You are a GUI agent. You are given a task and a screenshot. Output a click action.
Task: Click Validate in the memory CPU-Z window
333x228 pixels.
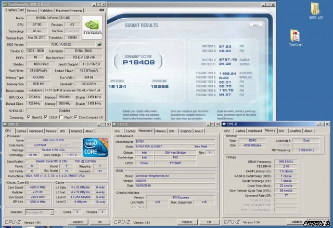coord(297,222)
